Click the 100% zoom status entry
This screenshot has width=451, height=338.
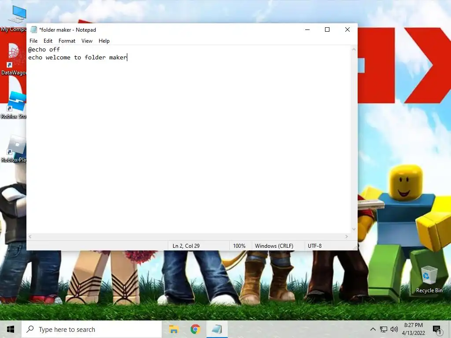239,246
